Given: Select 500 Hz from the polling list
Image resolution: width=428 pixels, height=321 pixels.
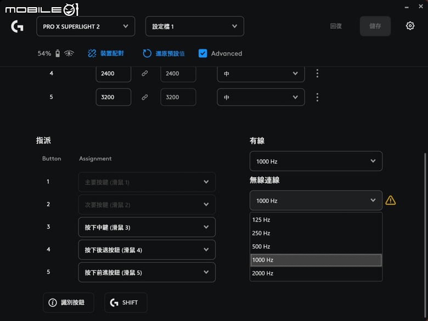Looking at the screenshot, I should (316, 246).
